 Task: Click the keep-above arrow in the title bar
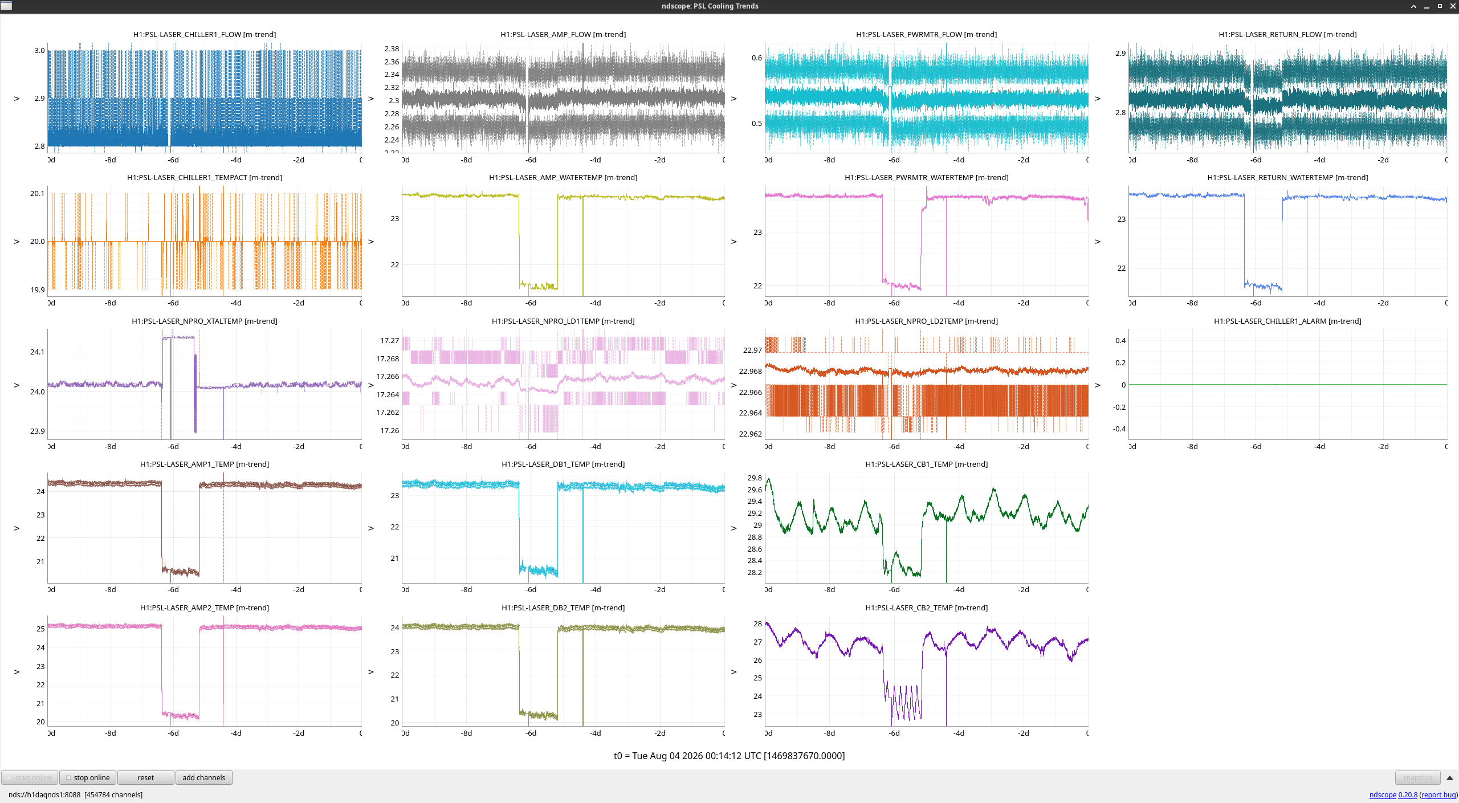pos(1413,6)
